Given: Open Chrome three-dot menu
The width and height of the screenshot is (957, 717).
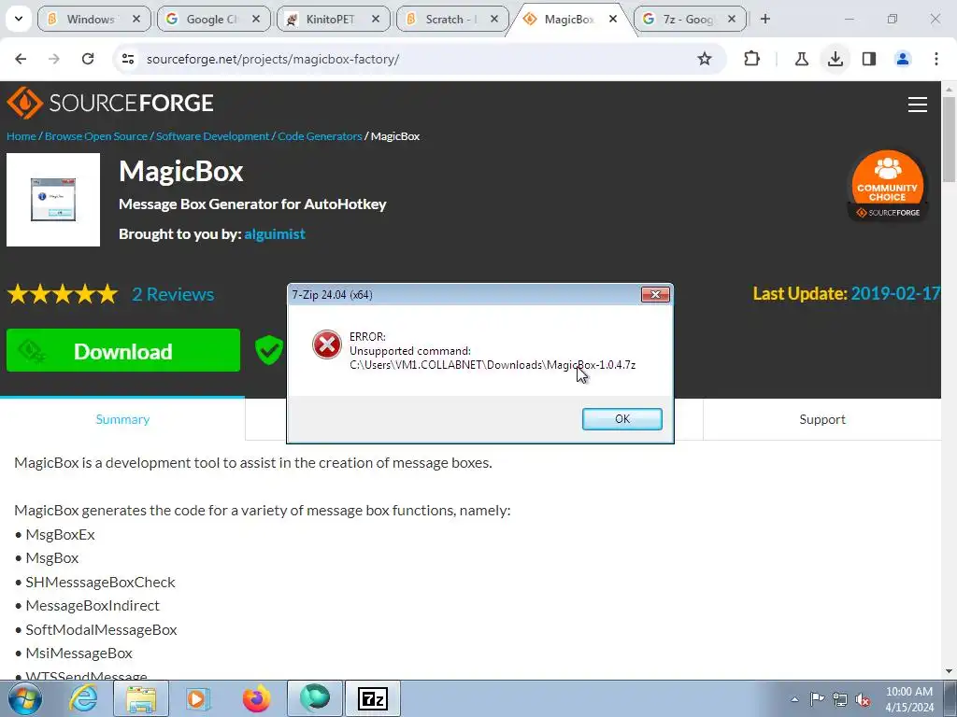Looking at the screenshot, I should coord(936,59).
